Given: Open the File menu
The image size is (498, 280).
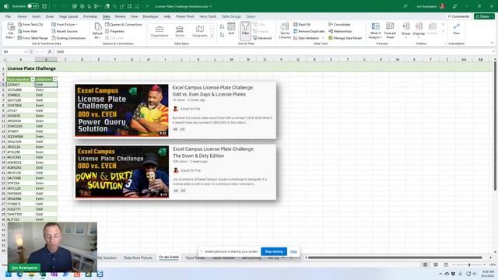Looking at the screenshot, I should [8, 16].
